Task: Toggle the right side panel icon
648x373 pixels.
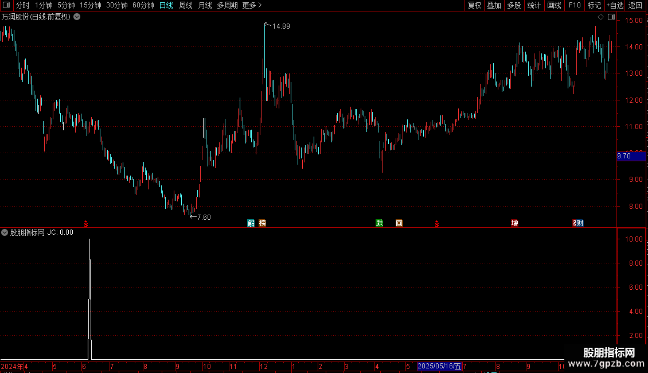Action: tap(611, 17)
